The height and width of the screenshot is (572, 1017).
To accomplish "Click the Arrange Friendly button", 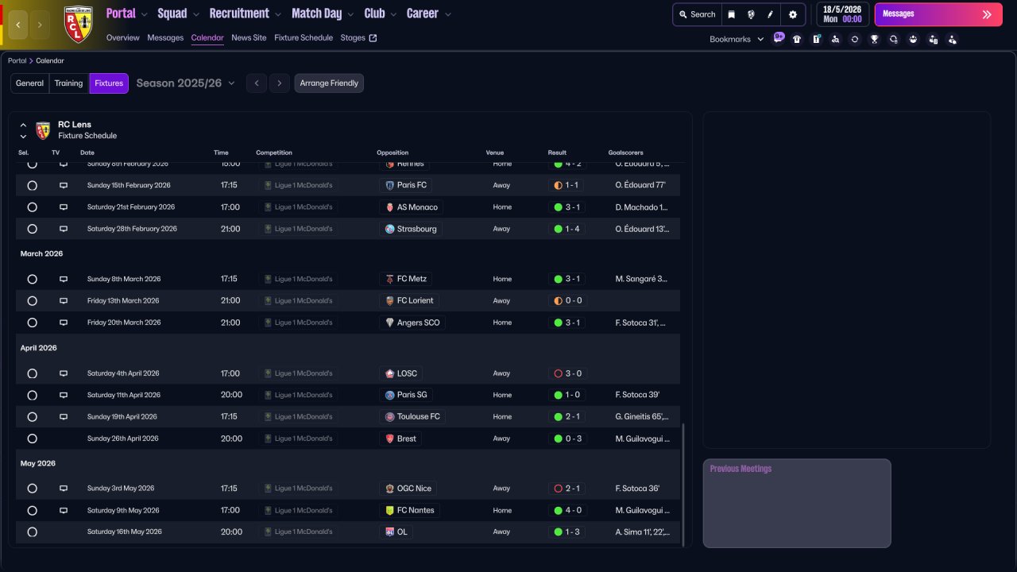I will pyautogui.click(x=329, y=83).
